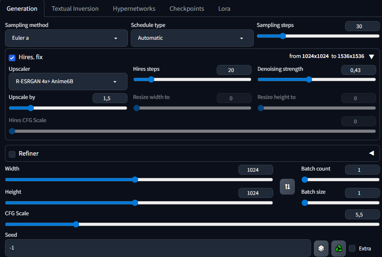382x257 pixels.
Task: Uncheck the Hires. fix checkbox
Action: [12, 57]
